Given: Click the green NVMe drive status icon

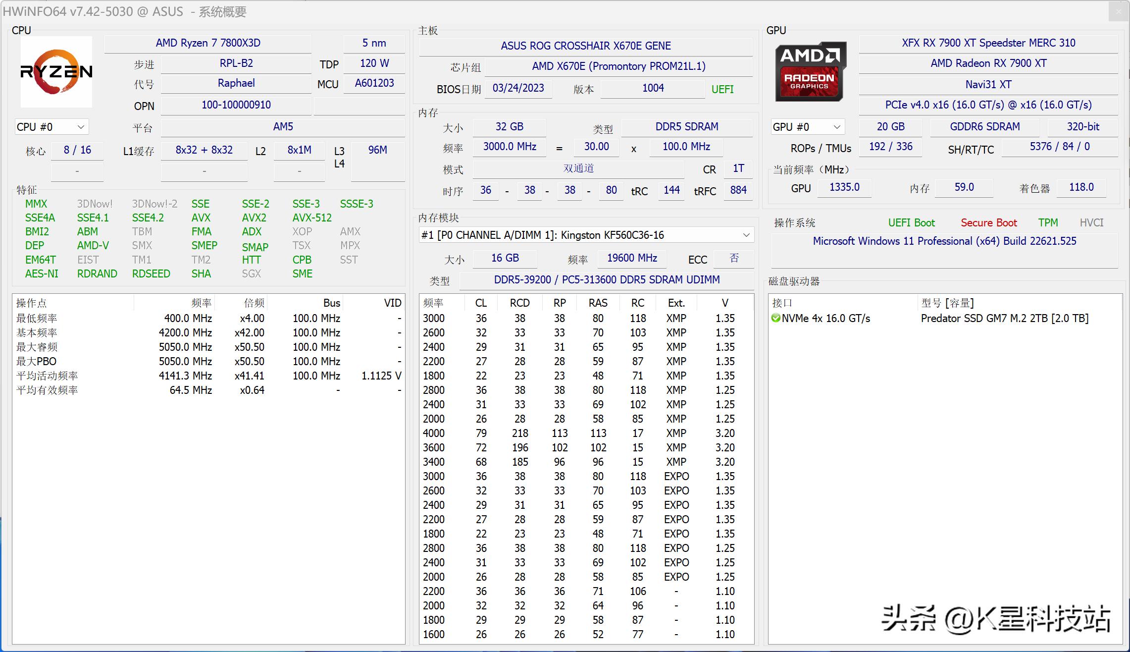Looking at the screenshot, I should tap(776, 318).
